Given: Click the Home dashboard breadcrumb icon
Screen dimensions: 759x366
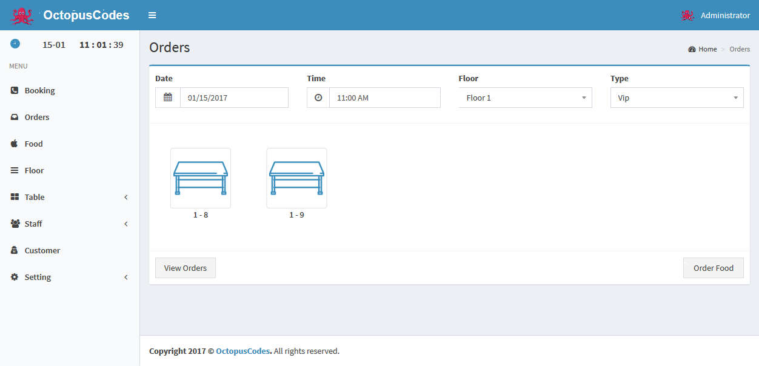Looking at the screenshot, I should pos(692,49).
